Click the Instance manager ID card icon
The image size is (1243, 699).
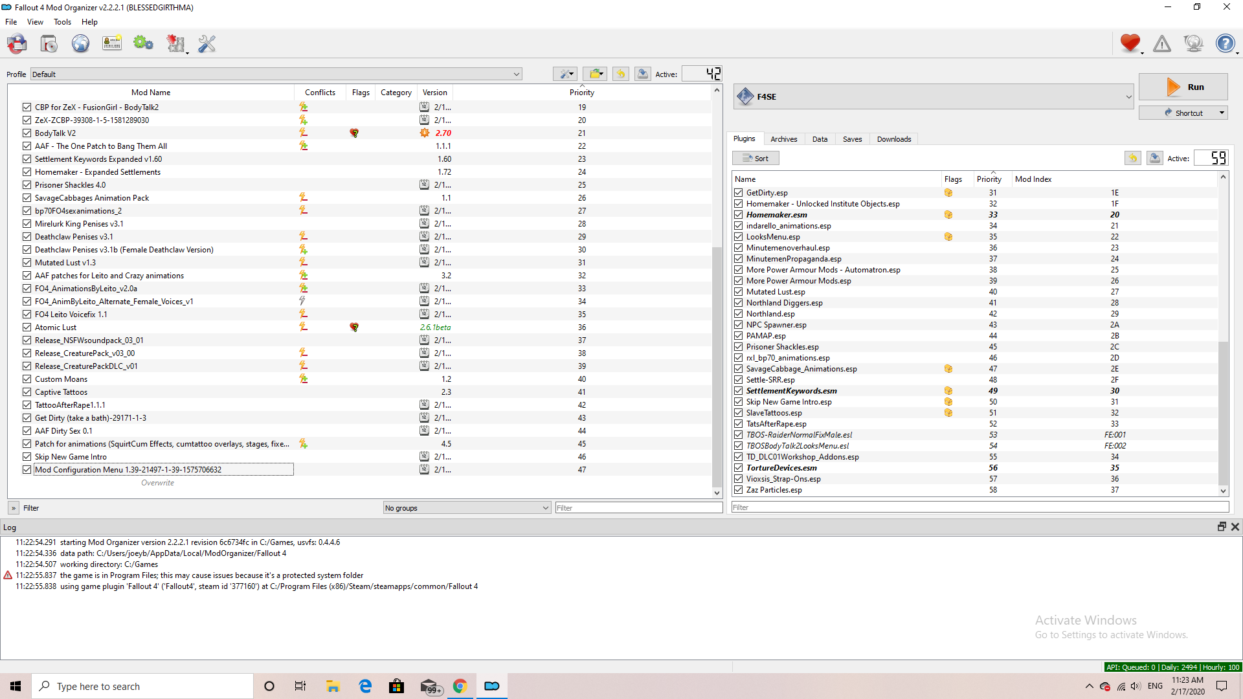112,44
